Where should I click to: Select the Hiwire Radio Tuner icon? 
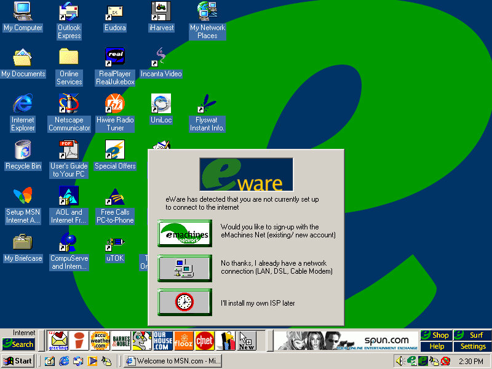tap(115, 105)
